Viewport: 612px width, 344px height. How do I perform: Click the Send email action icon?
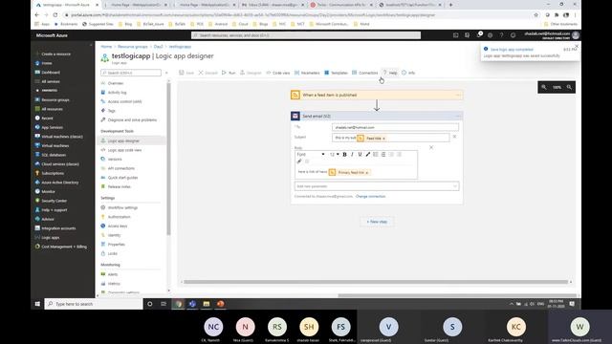pyautogui.click(x=295, y=116)
